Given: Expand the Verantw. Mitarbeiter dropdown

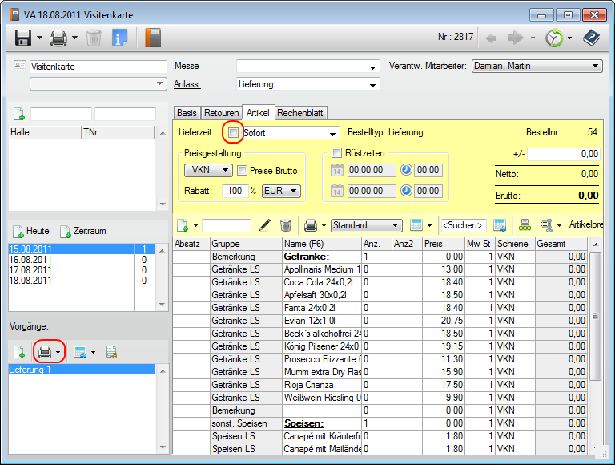Looking at the screenshot, I should [x=595, y=66].
